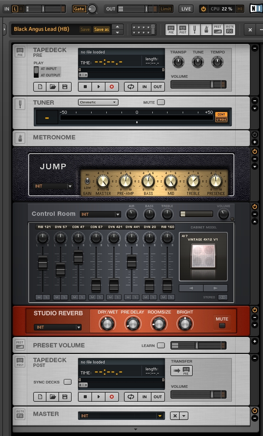This screenshot has height=436, width=263.
Task: Click the Save as button
Action: (x=102, y=30)
